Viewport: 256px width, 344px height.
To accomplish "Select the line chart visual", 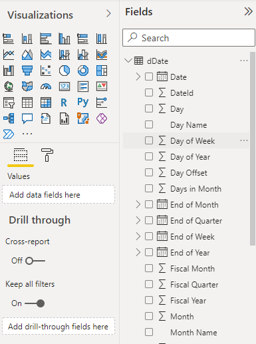I will (9, 55).
